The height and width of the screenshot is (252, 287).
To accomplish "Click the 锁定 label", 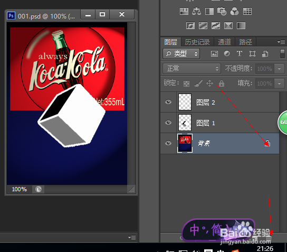I will coord(171,83).
